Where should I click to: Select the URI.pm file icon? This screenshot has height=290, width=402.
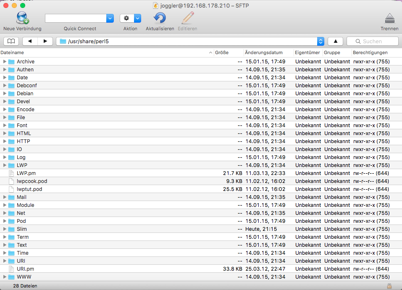point(11,269)
